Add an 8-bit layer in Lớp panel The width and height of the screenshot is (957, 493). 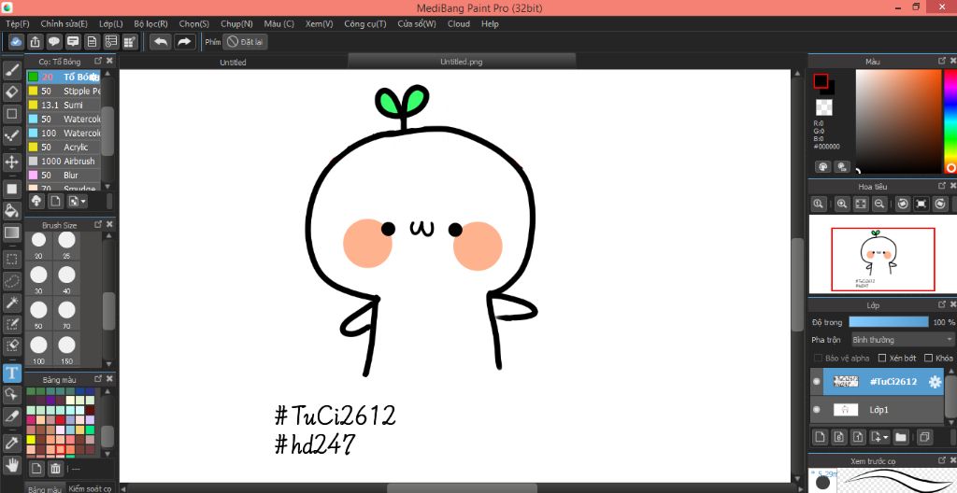(838, 437)
